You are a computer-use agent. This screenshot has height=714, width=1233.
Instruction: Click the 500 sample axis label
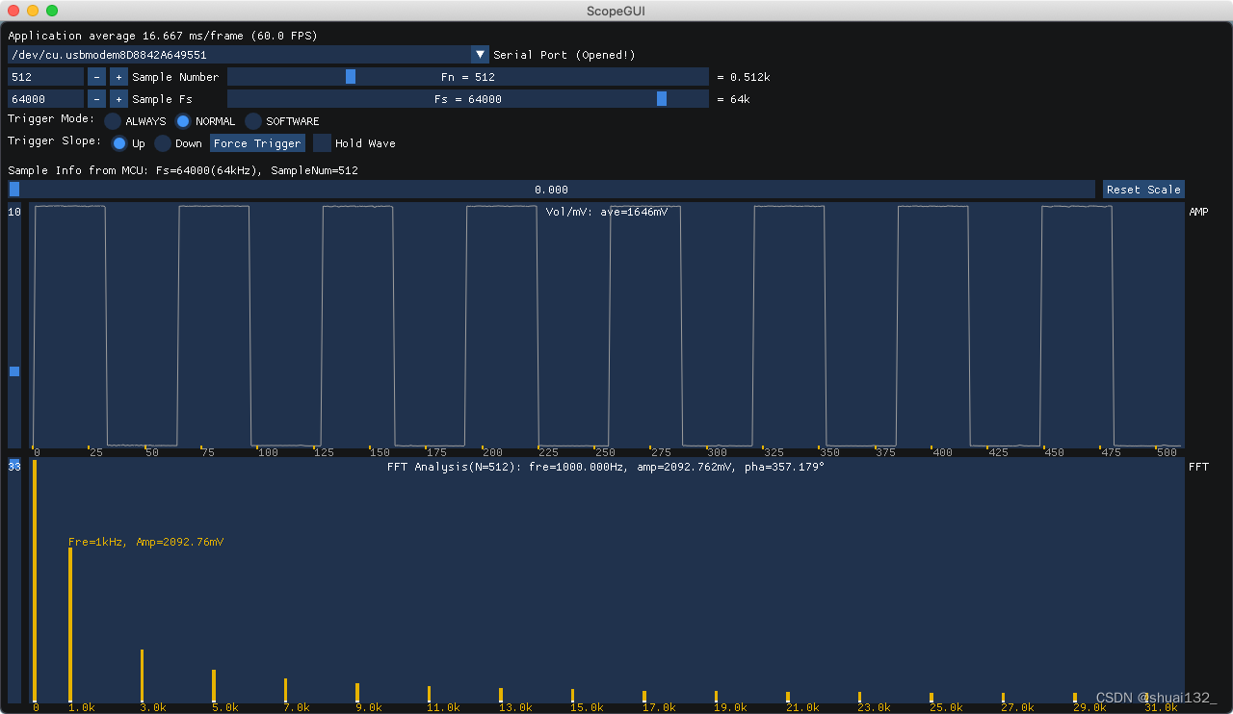click(1167, 452)
